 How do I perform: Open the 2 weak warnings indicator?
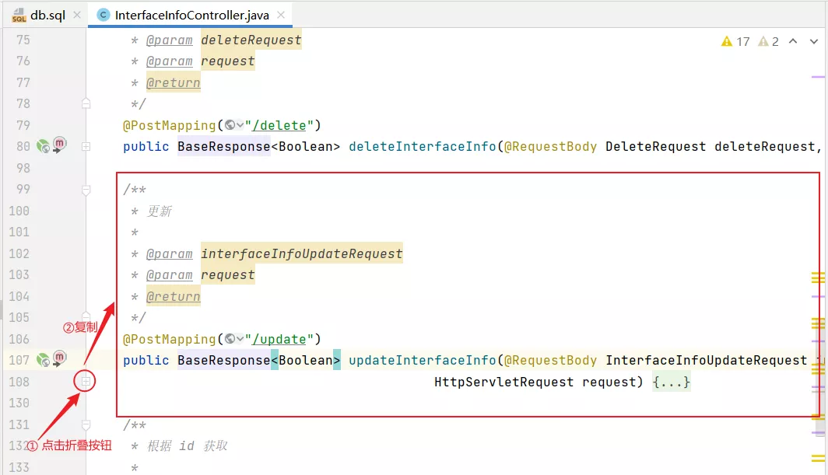pos(768,41)
